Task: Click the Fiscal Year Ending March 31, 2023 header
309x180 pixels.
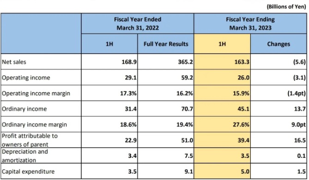Action: [x=250, y=24]
